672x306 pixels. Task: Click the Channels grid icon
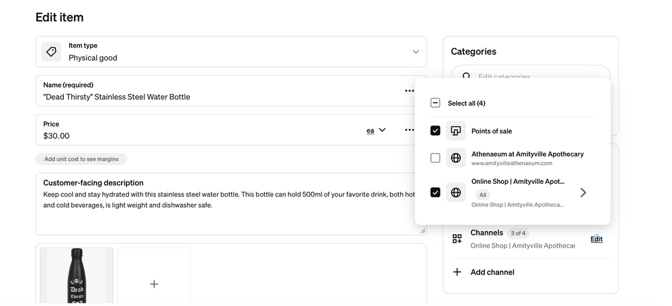pyautogui.click(x=457, y=239)
